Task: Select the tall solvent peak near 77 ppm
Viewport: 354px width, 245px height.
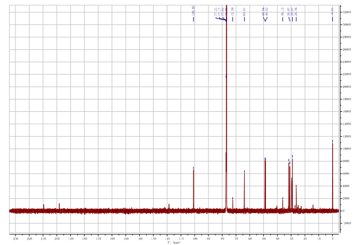Action: pyautogui.click(x=226, y=108)
